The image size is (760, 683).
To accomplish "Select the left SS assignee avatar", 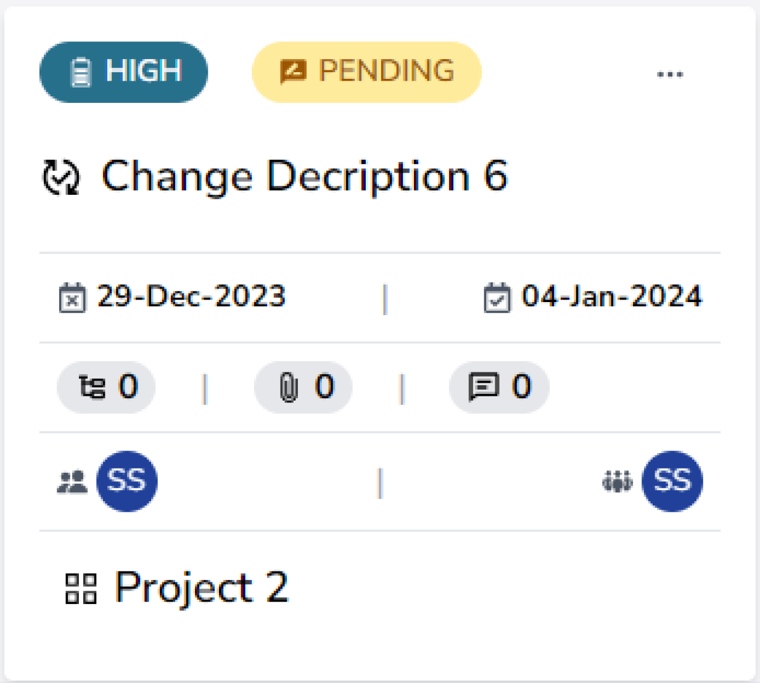I will pos(127,481).
